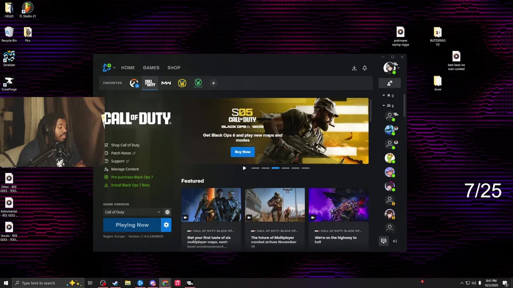Open the six multiplayer maps featured card
Screen dimensions: 513x288
pyautogui.click(x=211, y=218)
